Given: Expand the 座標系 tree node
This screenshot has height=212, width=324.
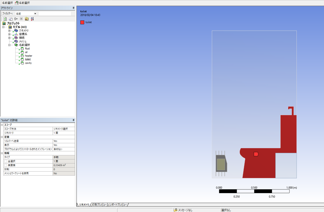Looking at the screenshot, I should pyautogui.click(x=9, y=34).
